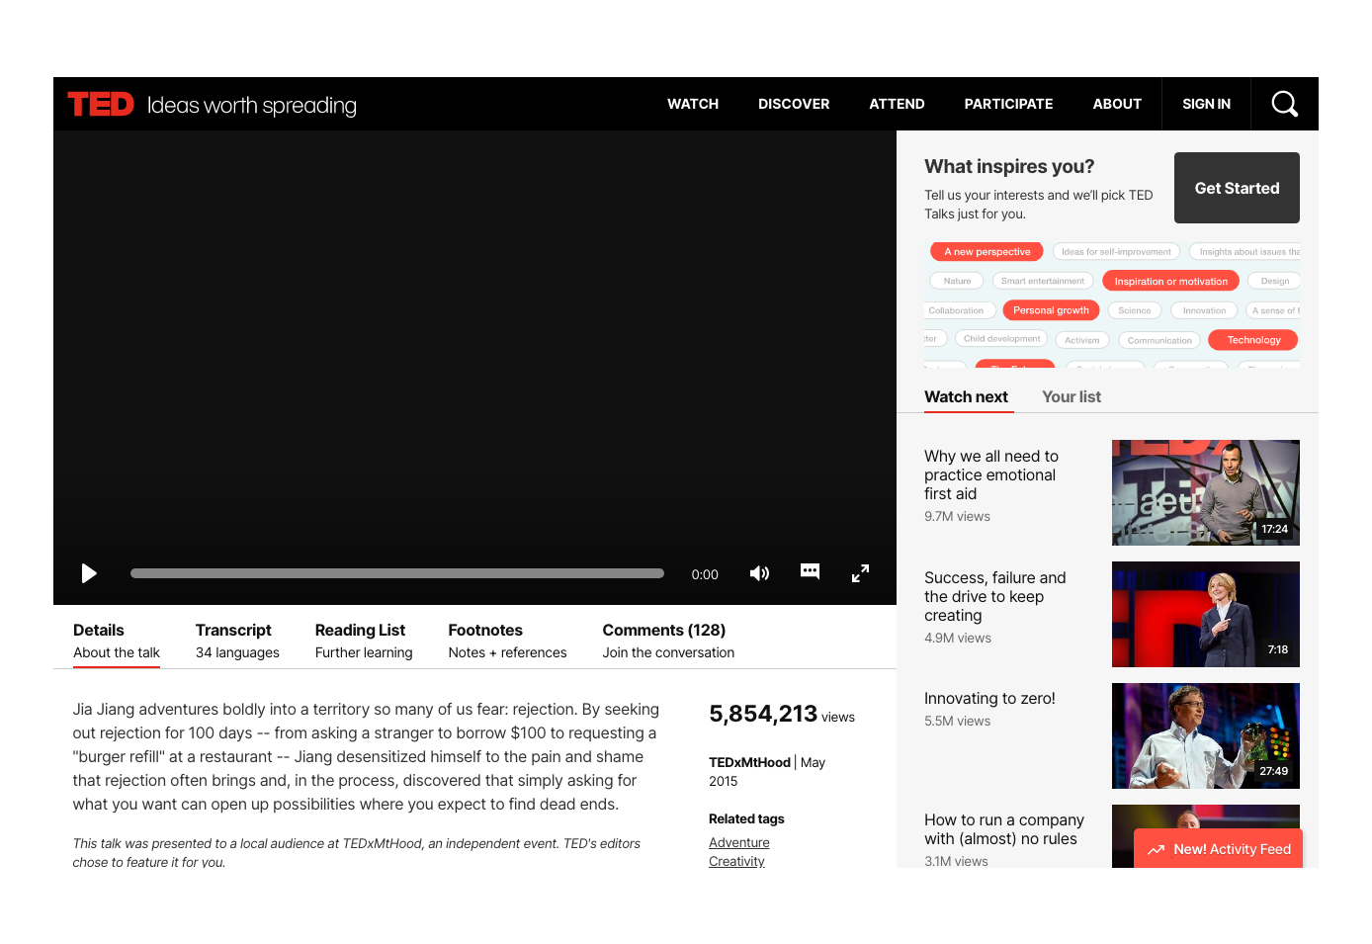Image resolution: width=1372 pixels, height=944 pixels.
Task: Click SIGN IN
Action: tap(1206, 104)
